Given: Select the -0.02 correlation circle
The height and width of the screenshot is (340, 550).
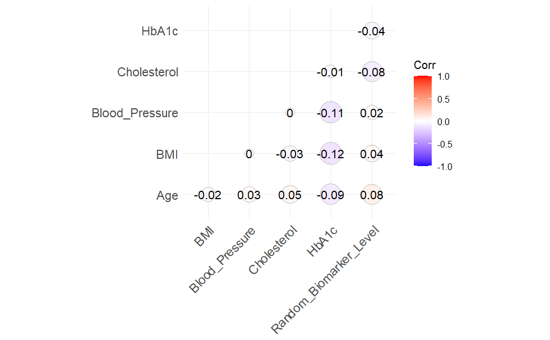Looking at the screenshot, I should (207, 195).
